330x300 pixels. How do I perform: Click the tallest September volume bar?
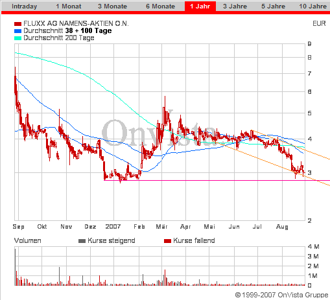(15, 267)
